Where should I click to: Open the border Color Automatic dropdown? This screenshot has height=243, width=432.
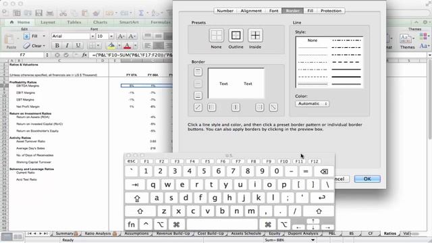(x=313, y=103)
